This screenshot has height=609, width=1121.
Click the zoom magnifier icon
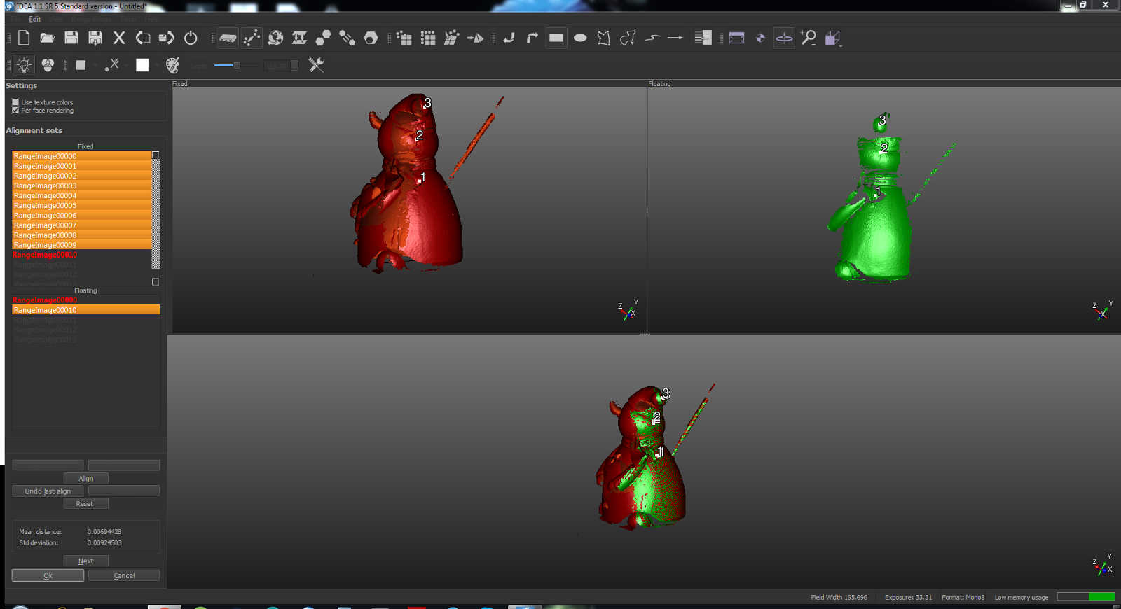click(809, 38)
